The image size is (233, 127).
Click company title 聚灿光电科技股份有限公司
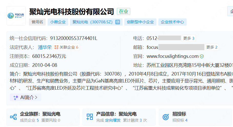[x=72, y=12]
